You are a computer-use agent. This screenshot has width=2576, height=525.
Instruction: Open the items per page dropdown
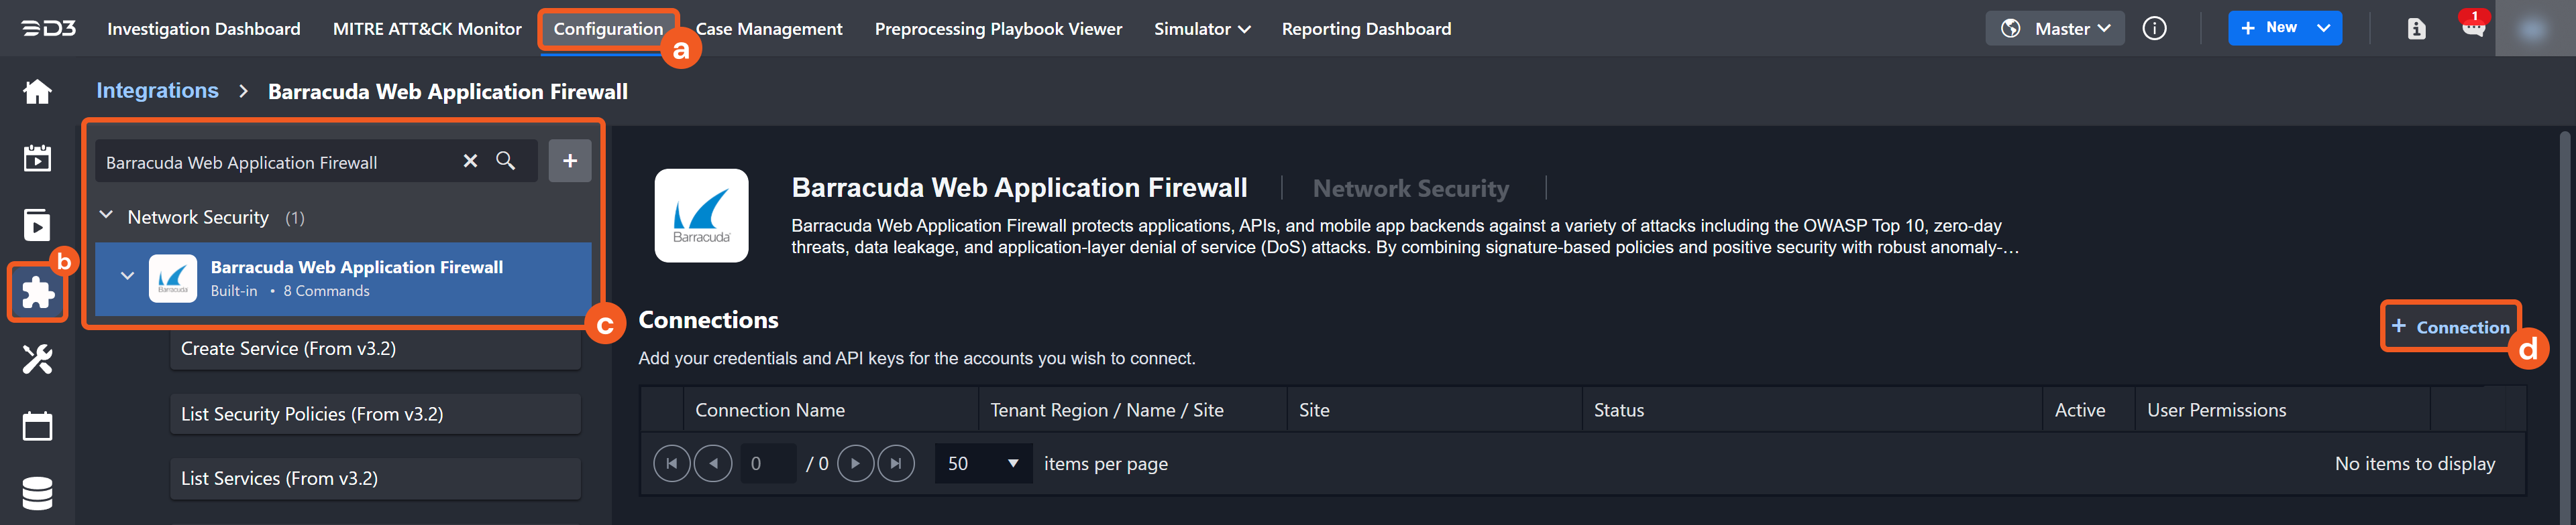point(983,463)
